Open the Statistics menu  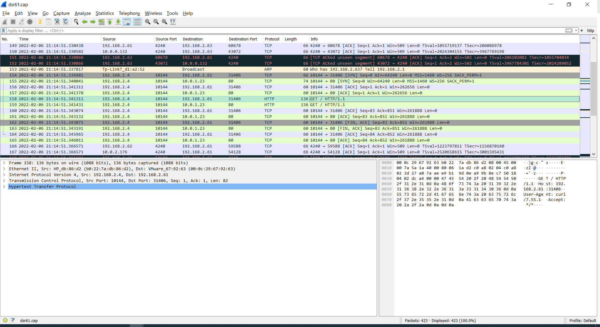[105, 13]
